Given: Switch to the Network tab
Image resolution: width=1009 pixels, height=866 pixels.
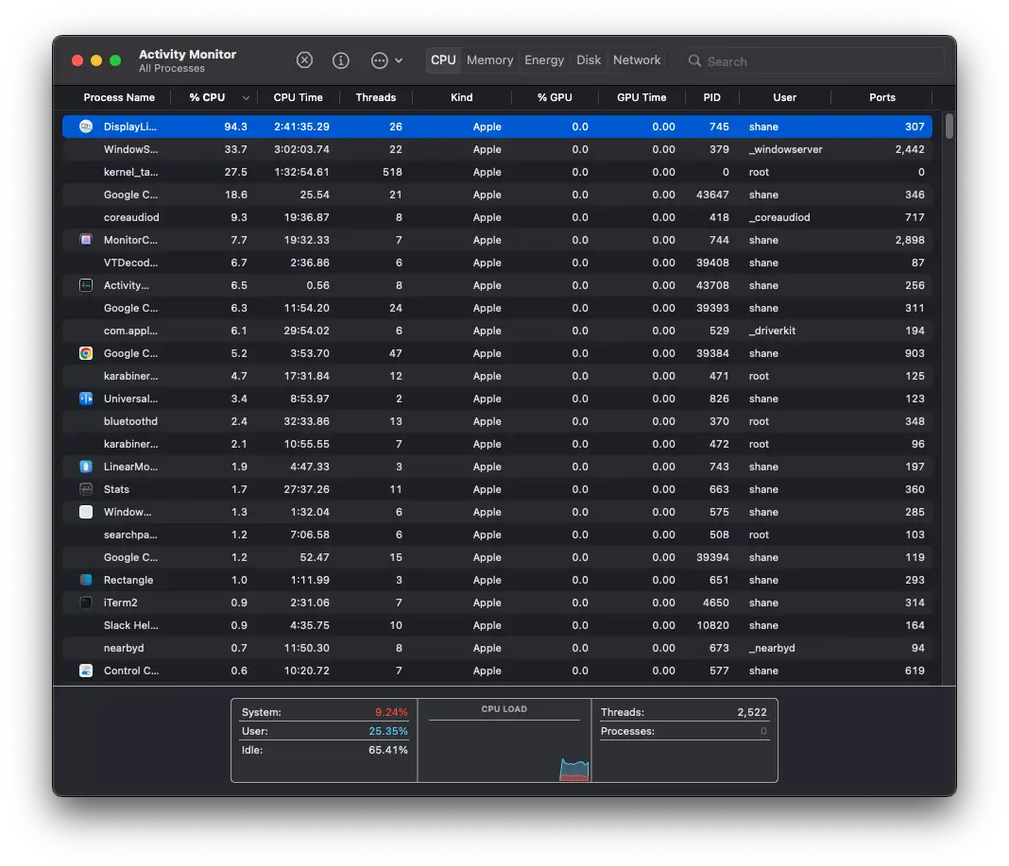Looking at the screenshot, I should point(637,59).
